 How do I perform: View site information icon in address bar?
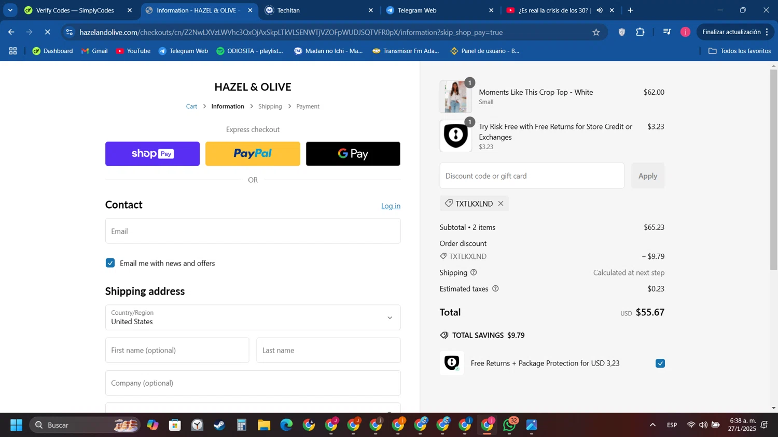pyautogui.click(x=70, y=32)
